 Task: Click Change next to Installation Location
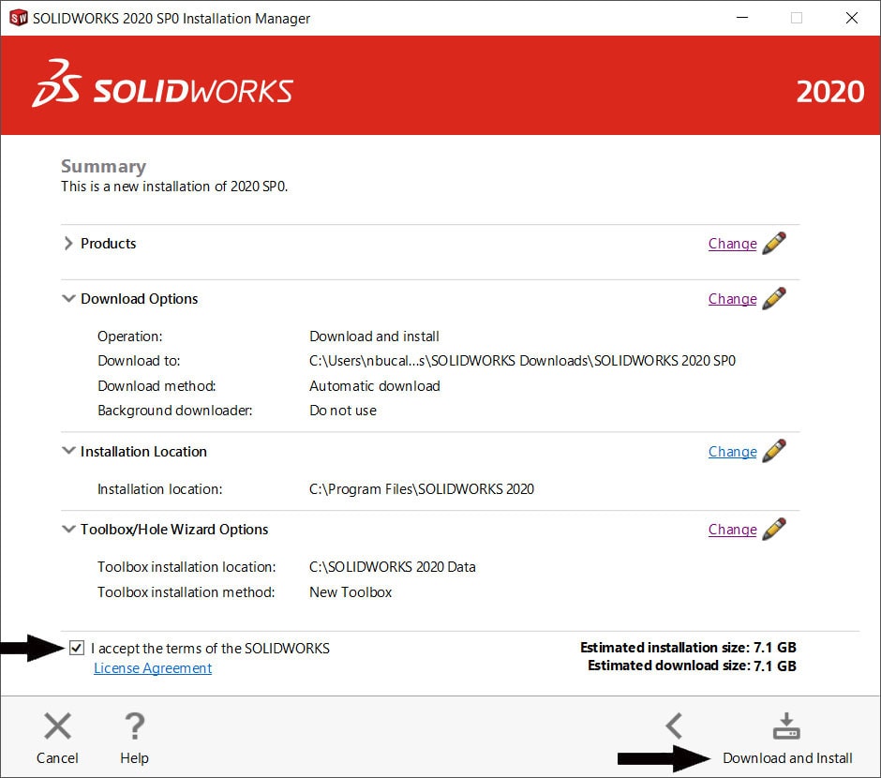(732, 451)
